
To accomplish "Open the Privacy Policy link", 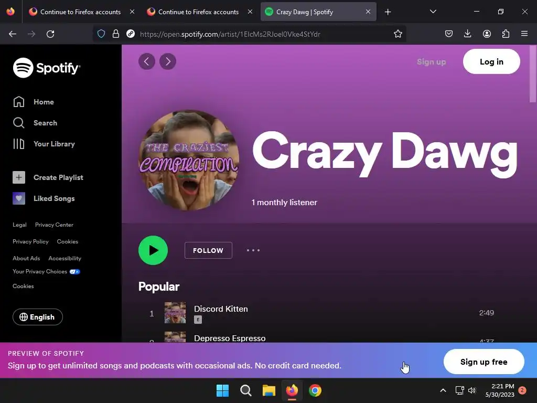I will (x=30, y=241).
